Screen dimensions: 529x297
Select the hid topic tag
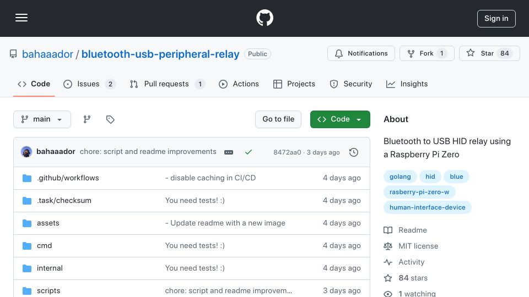tap(430, 177)
